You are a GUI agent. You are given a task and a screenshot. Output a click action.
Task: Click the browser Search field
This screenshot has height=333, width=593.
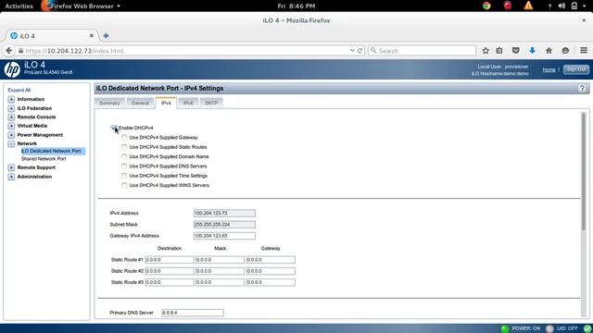423,51
